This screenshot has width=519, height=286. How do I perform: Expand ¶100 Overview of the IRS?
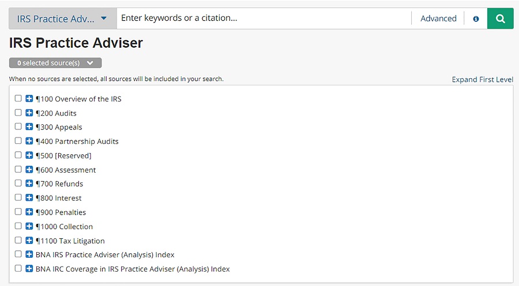tap(29, 98)
